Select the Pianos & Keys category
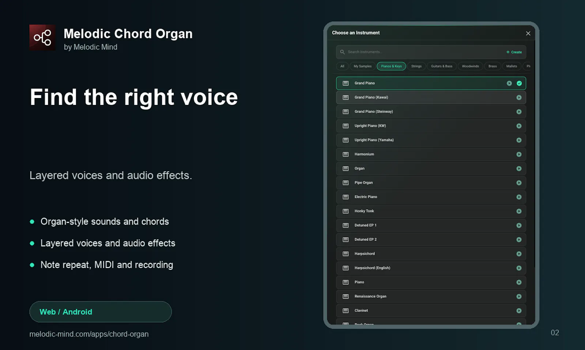 391,66
